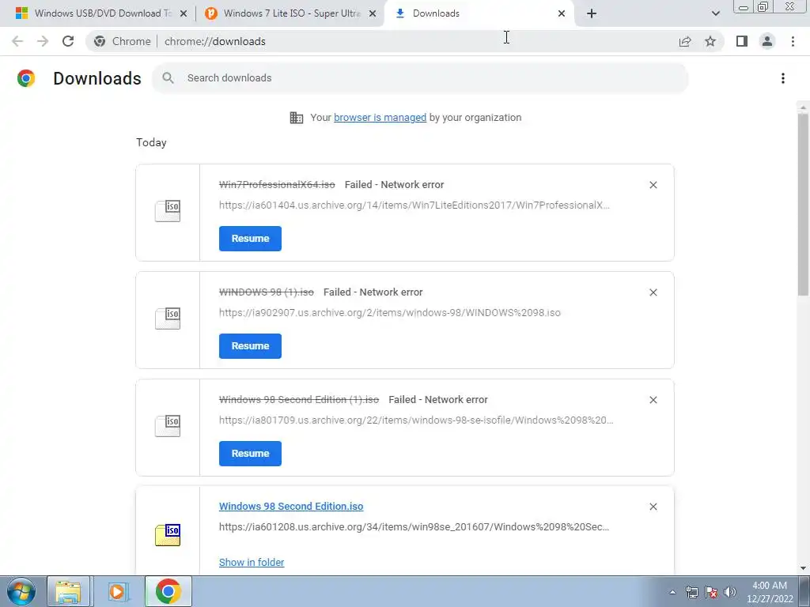The width and height of the screenshot is (810, 607).
Task: Click the WINDOWS%2098.iso source URL
Action: 389,313
